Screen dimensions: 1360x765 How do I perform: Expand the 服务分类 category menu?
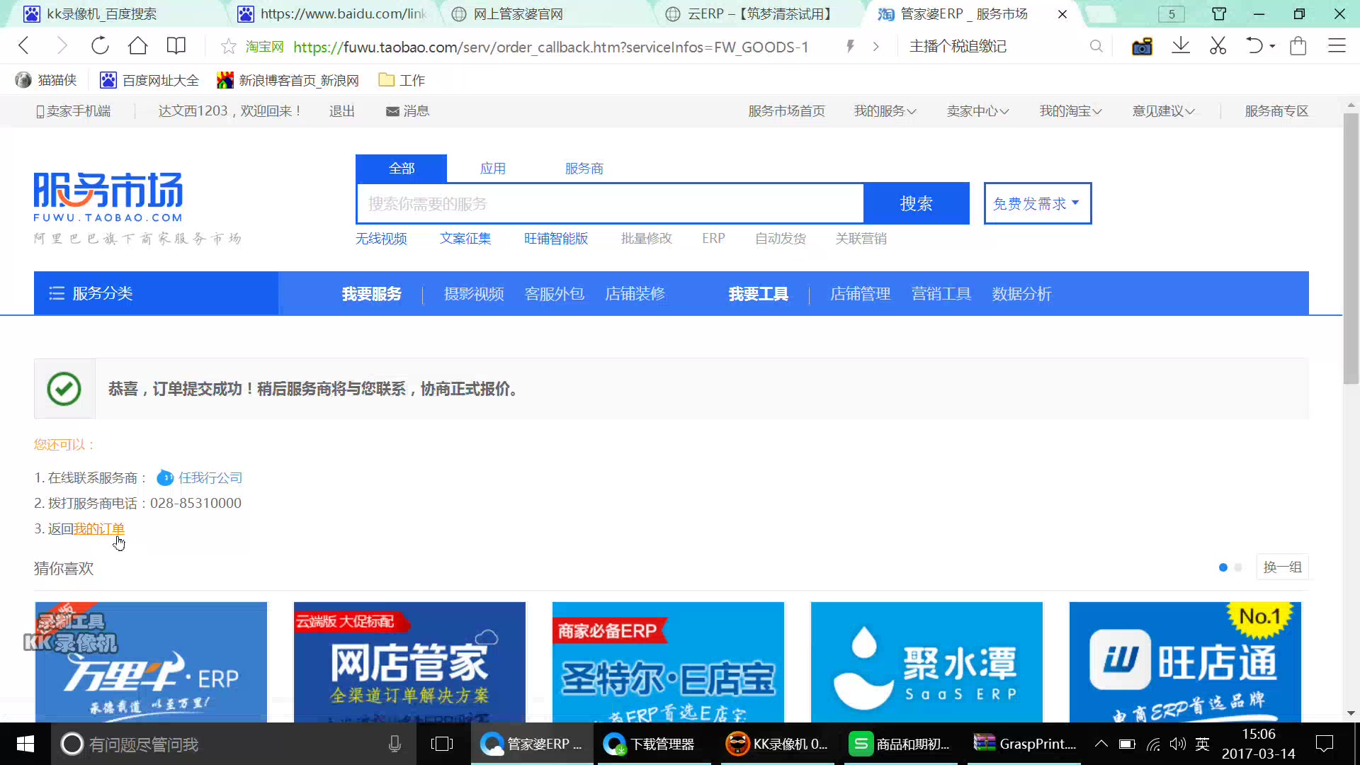[x=156, y=293]
